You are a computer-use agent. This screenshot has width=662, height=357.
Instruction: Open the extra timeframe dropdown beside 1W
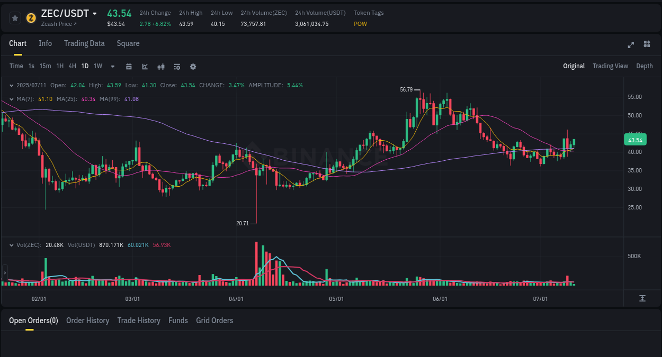tap(112, 66)
